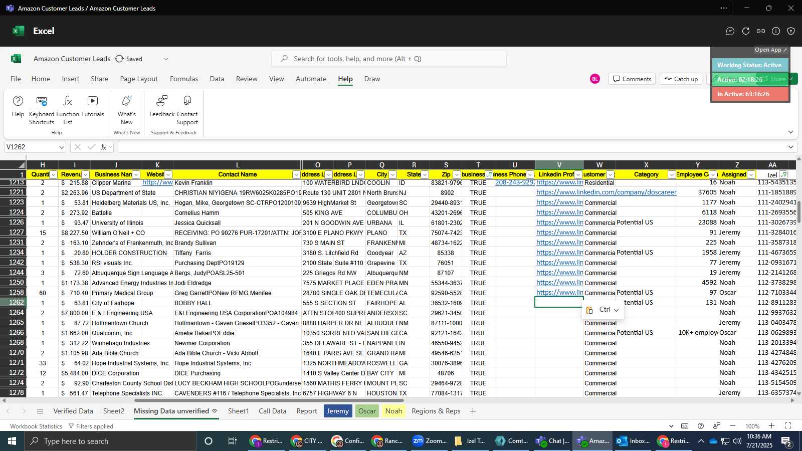This screenshot has height=451, width=802.
Task: Open the Draw ribbon tab
Action: coord(372,79)
